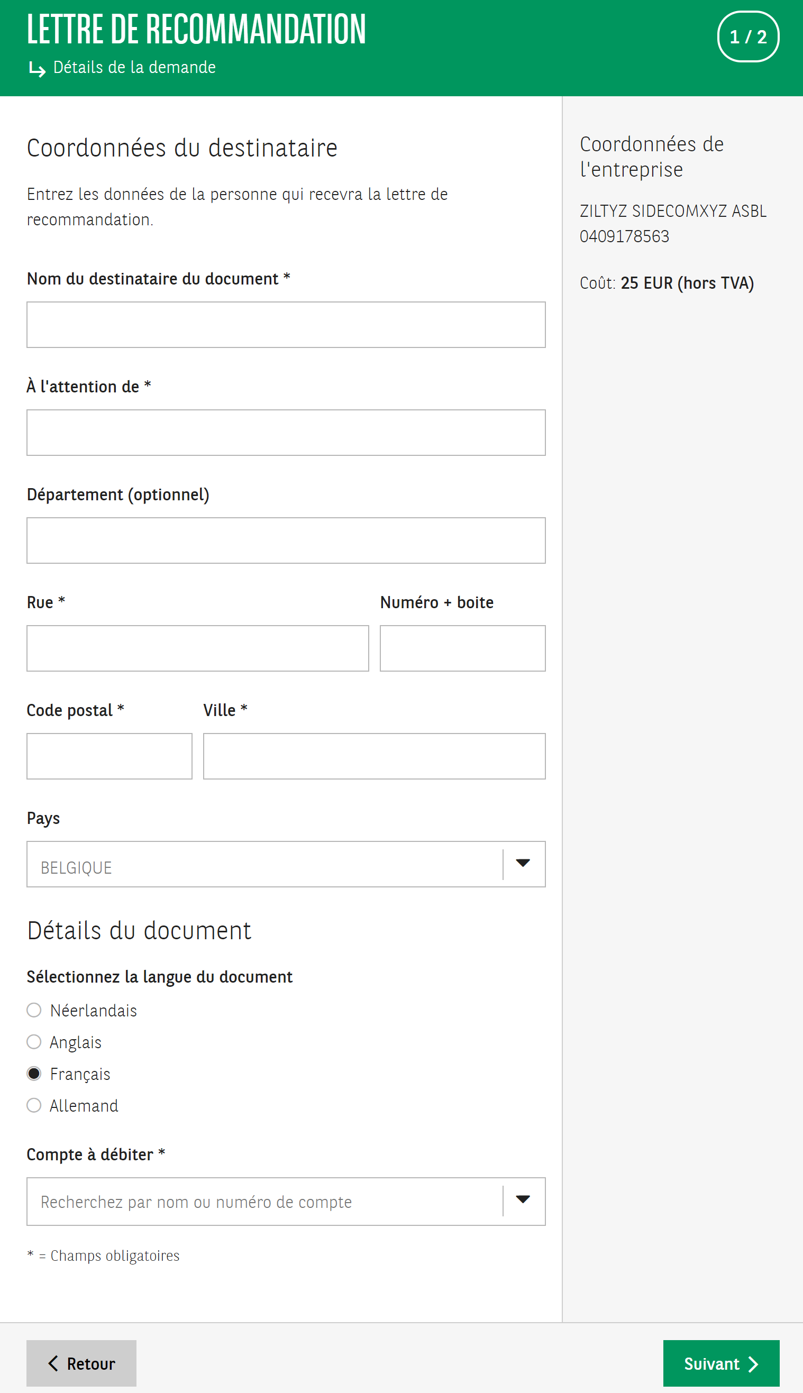Choose the Anglais radio button
The height and width of the screenshot is (1393, 803).
pyautogui.click(x=34, y=1042)
